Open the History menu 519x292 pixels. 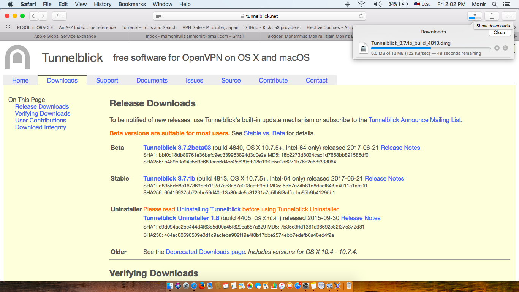pos(103,4)
